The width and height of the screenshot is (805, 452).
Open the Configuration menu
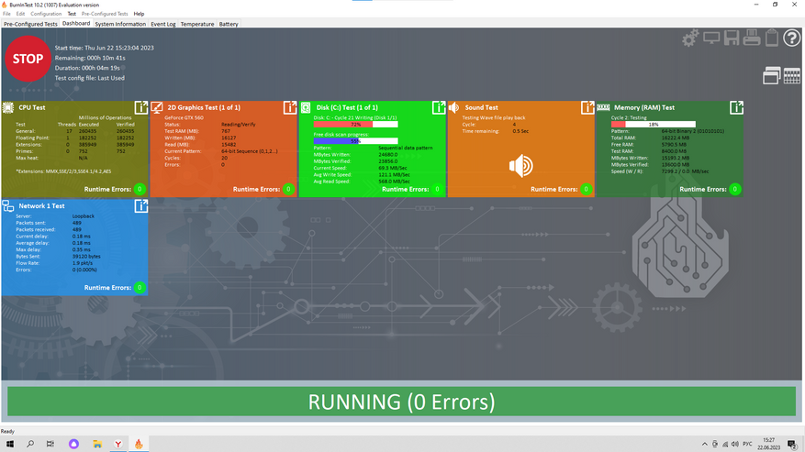[46, 14]
